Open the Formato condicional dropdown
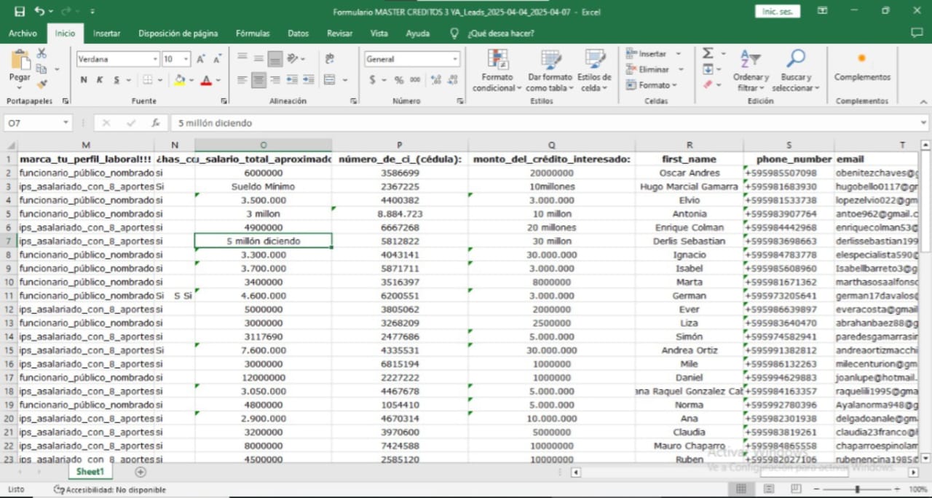 coord(497,71)
